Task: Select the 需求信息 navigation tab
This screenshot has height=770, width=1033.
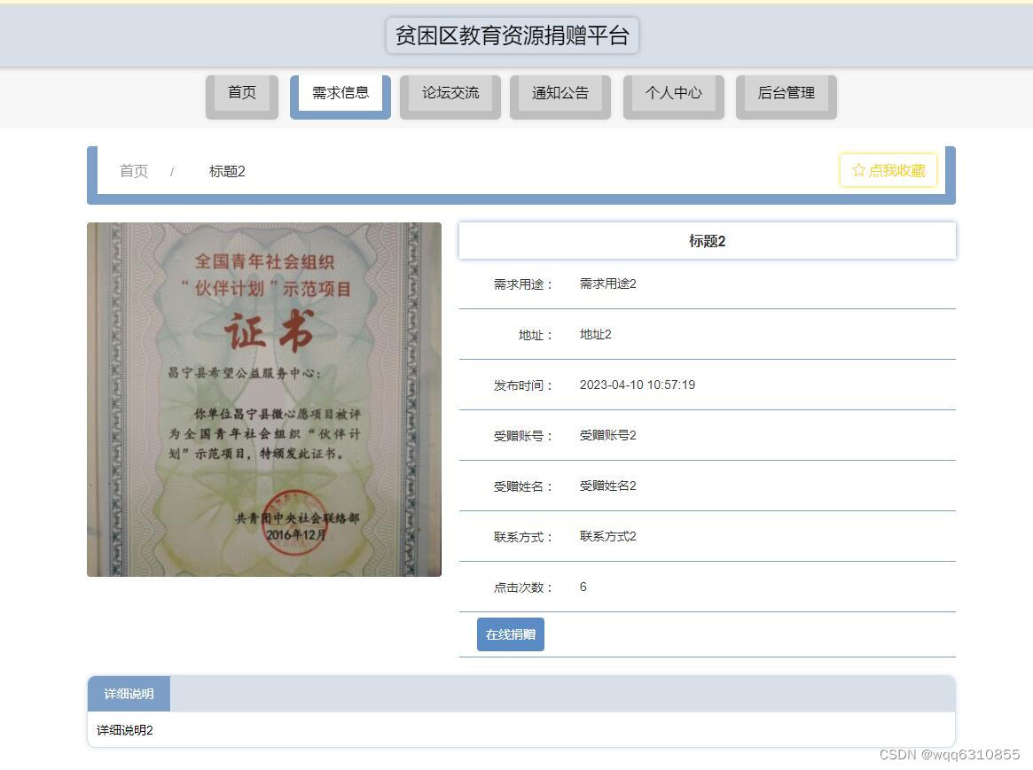Action: (340, 96)
